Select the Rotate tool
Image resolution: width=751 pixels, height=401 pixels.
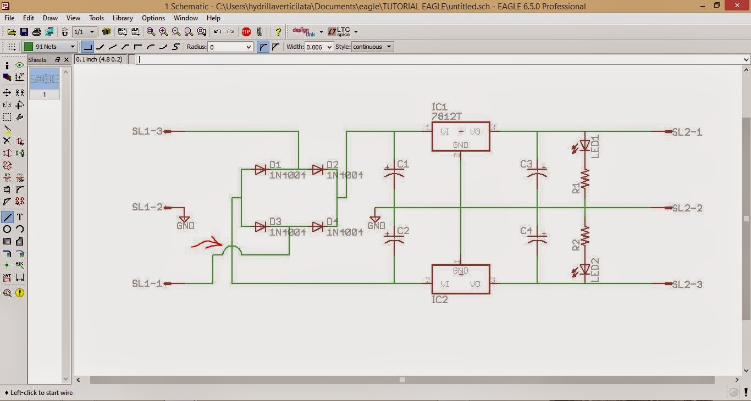click(x=19, y=104)
